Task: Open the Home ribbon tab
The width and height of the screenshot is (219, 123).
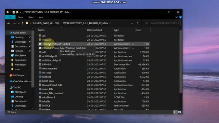Action: point(21,17)
